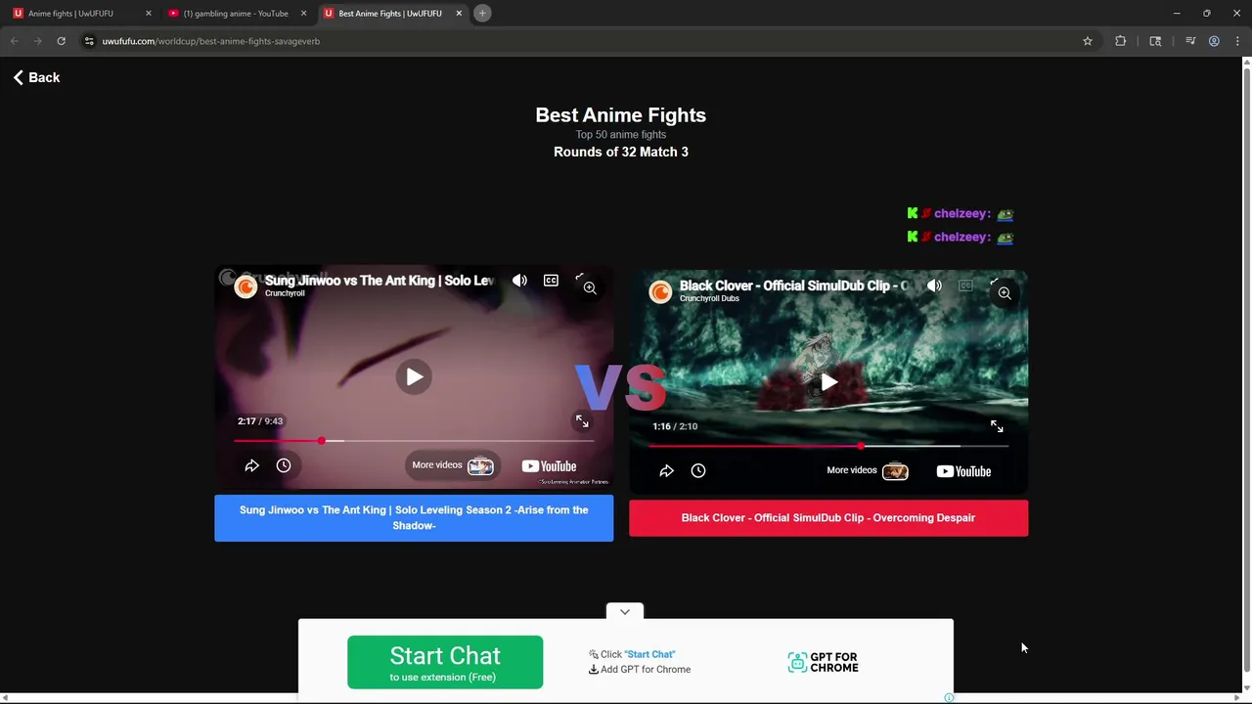
Task: Open the Sung Jinwoo video title link
Action: (x=380, y=281)
